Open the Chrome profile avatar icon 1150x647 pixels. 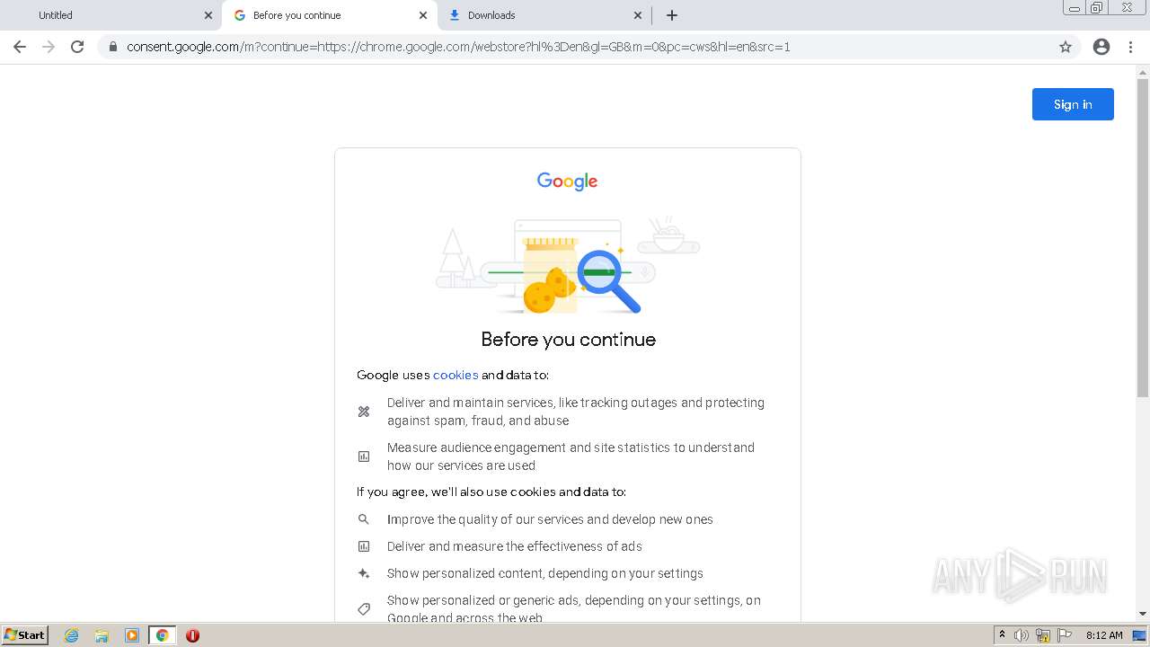click(1101, 47)
